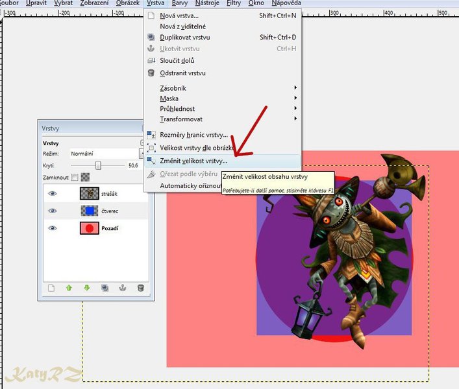Close the open Vrstva menu
This screenshot has width=459, height=389.
(x=155, y=3)
